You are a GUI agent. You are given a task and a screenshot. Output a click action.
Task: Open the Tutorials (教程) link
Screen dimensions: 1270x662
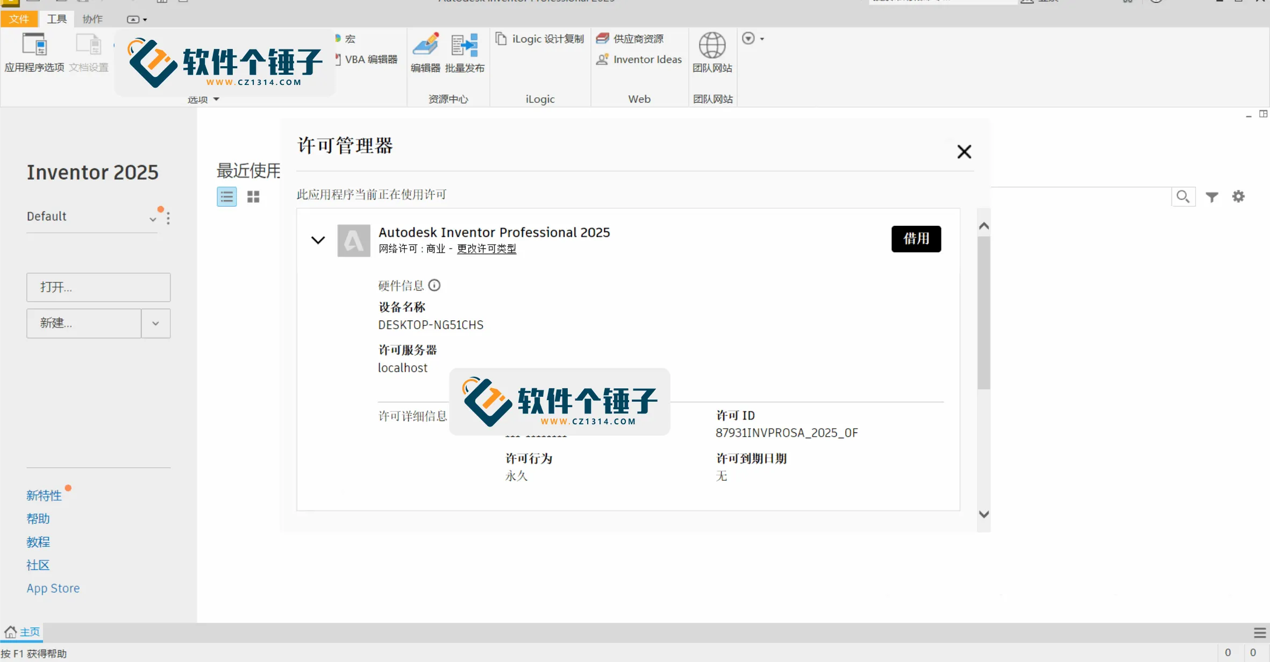[x=38, y=542]
